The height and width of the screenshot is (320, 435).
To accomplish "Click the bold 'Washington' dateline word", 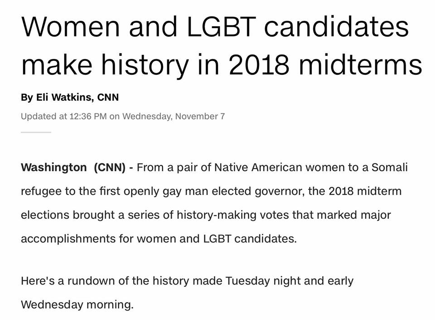I will pos(54,167).
